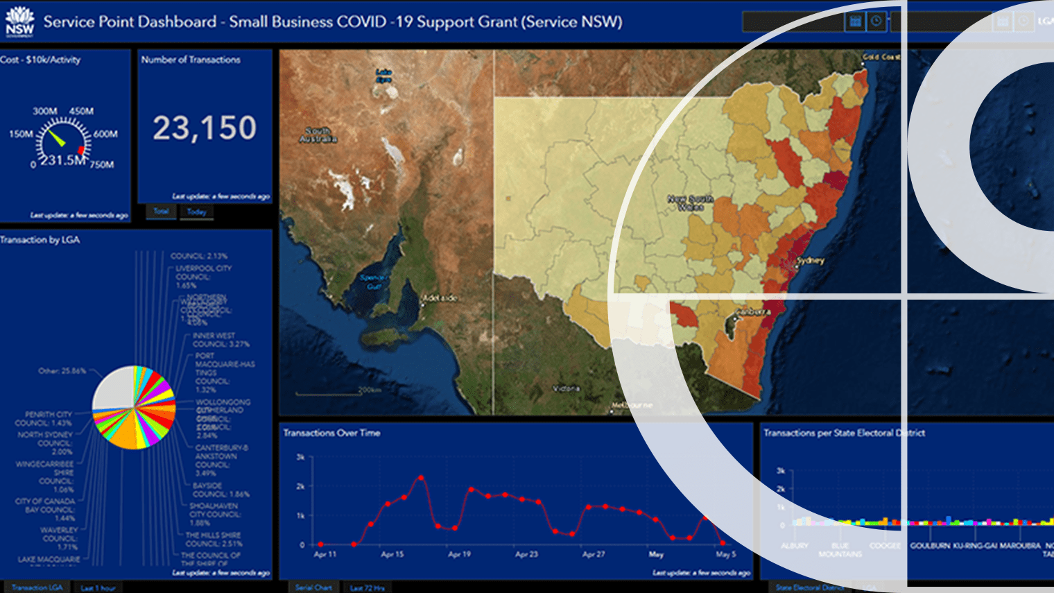Open the first date filter calendar icon
The width and height of the screenshot is (1054, 593).
pyautogui.click(x=855, y=22)
